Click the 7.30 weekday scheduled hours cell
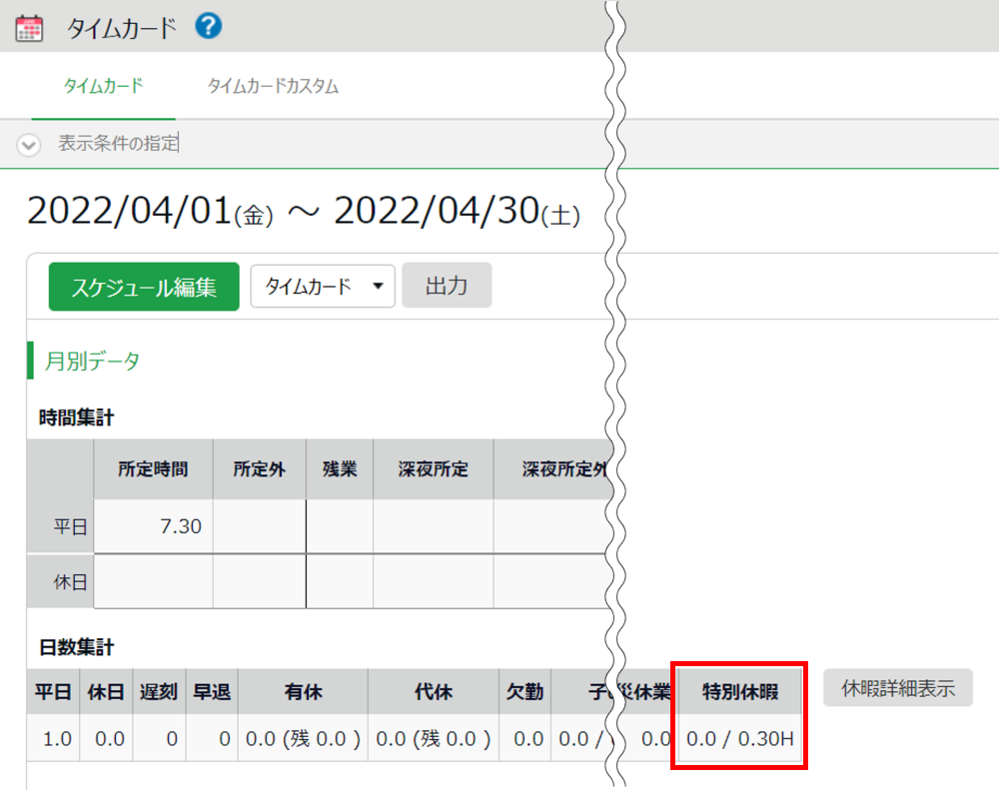The height and width of the screenshot is (790, 999). pyautogui.click(x=153, y=525)
